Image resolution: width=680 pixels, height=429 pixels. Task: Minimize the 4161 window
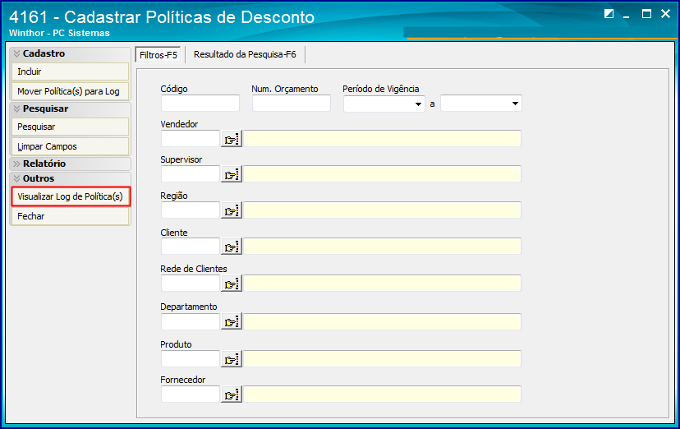(627, 16)
